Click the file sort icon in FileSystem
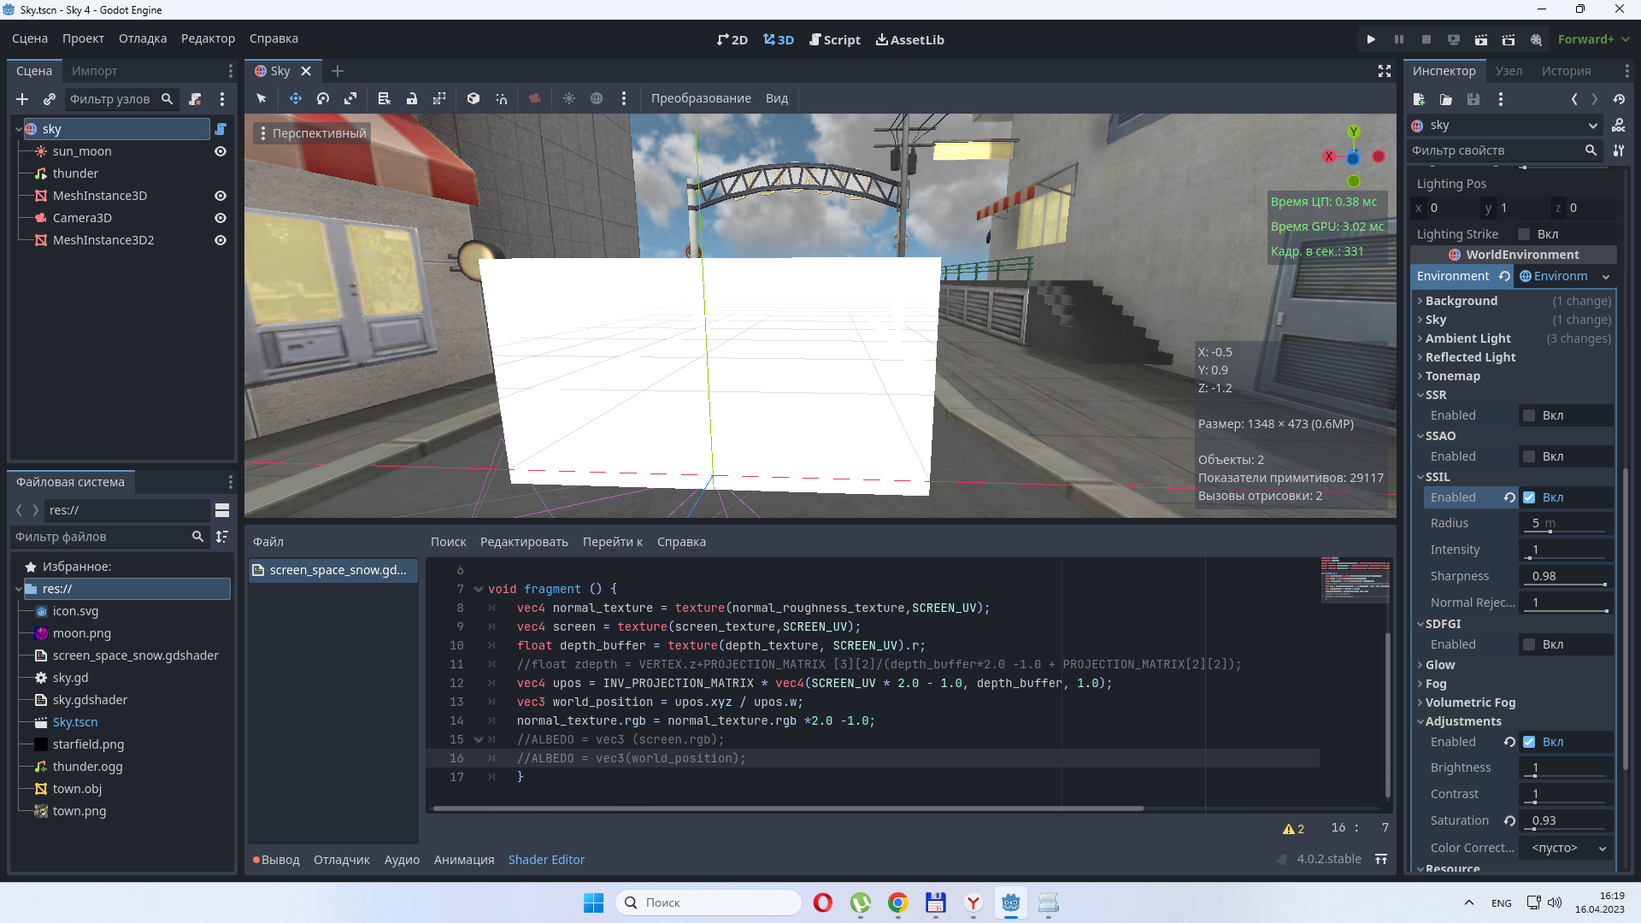Screen dimensions: 1641x923 pos(222,537)
